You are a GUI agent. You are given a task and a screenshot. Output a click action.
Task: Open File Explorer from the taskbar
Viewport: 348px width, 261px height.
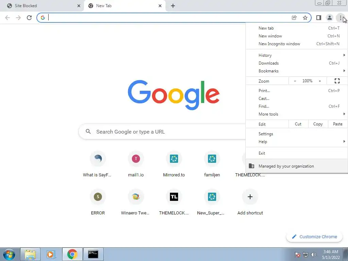tap(30, 254)
